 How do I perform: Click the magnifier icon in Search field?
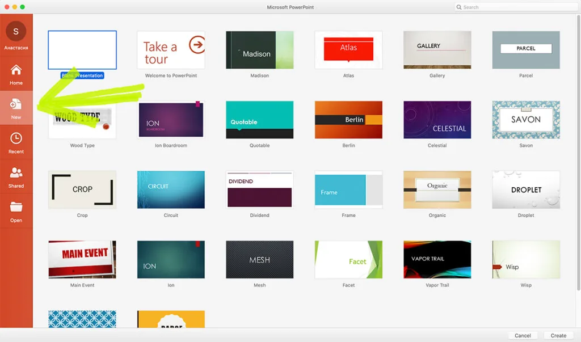pyautogui.click(x=458, y=7)
